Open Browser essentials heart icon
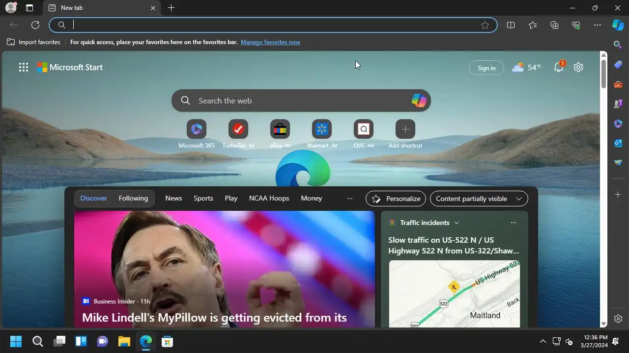Image resolution: width=629 pixels, height=353 pixels. (x=576, y=25)
